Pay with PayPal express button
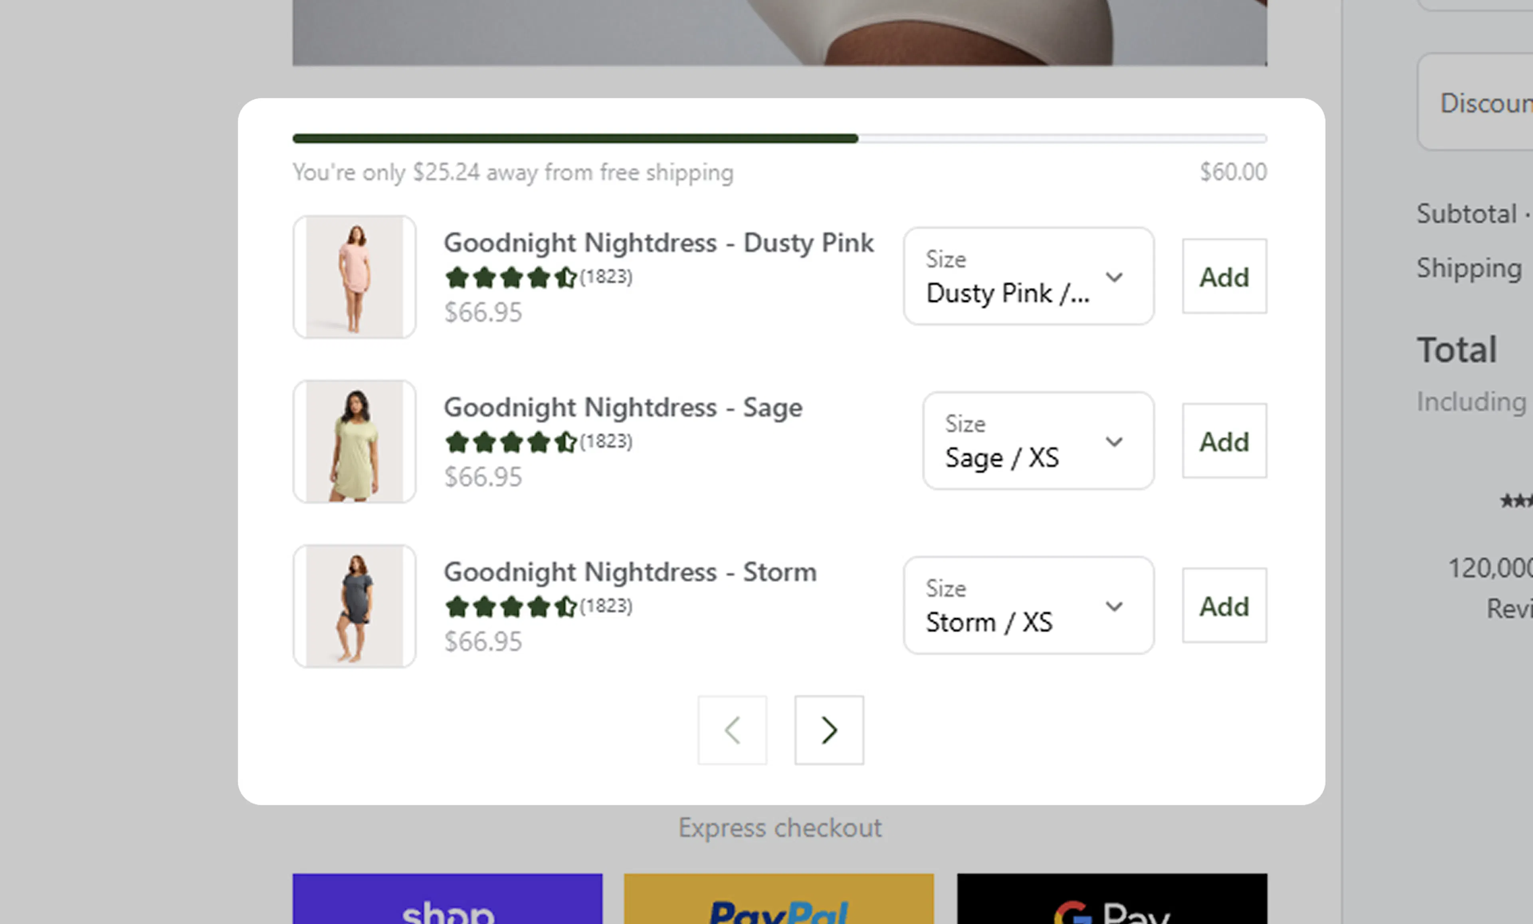1533x924 pixels. (x=779, y=899)
